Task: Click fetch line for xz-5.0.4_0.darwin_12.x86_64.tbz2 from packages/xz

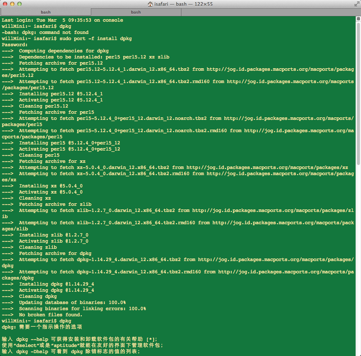Action: [x=175, y=167]
